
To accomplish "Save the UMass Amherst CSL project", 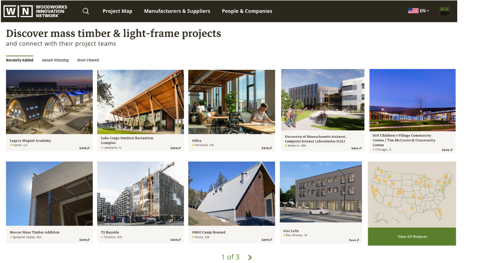I will point(356,148).
